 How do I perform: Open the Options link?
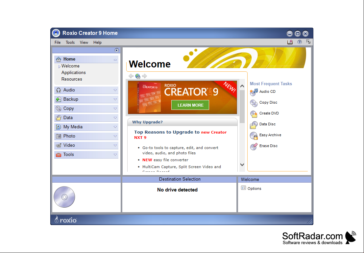pyautogui.click(x=254, y=189)
